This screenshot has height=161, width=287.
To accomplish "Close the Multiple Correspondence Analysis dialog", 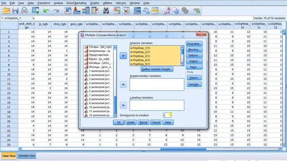I will (201, 34).
